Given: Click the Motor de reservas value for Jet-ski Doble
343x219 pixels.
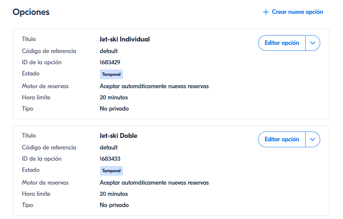Looking at the screenshot, I should (x=154, y=183).
